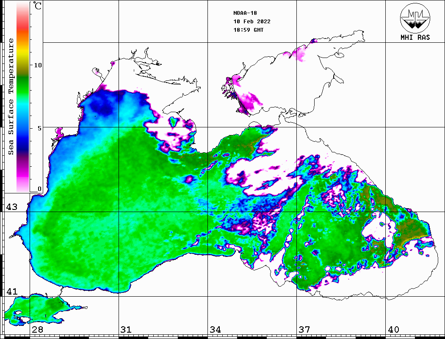Viewport: 445px width, 339px height.
Task: Click the longitude label '31'
Action: (x=126, y=329)
